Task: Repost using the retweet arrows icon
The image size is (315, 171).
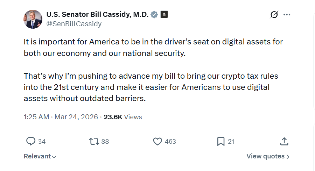Action: click(94, 141)
